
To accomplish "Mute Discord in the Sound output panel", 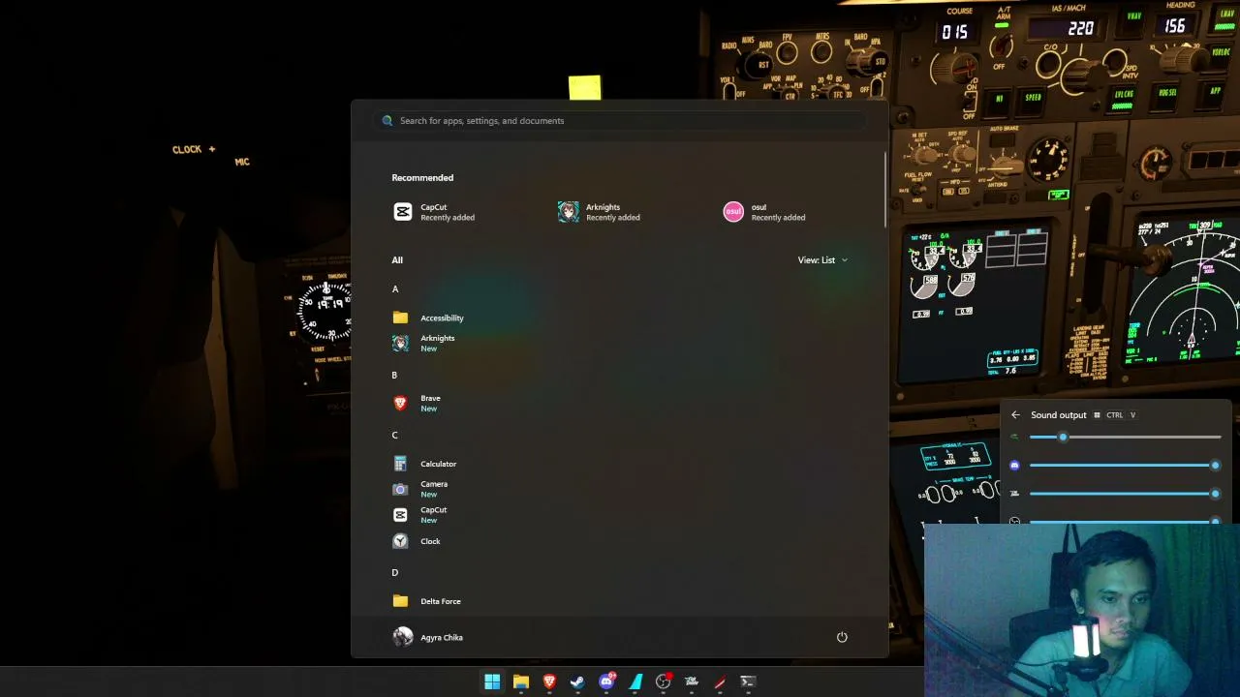I will pos(1014,466).
